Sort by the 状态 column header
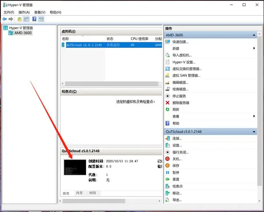264x212 pixels. 117,39
